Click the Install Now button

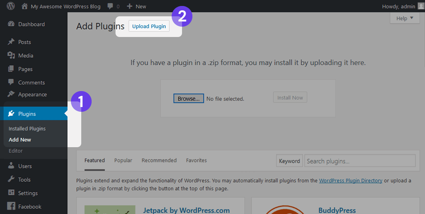tap(290, 97)
